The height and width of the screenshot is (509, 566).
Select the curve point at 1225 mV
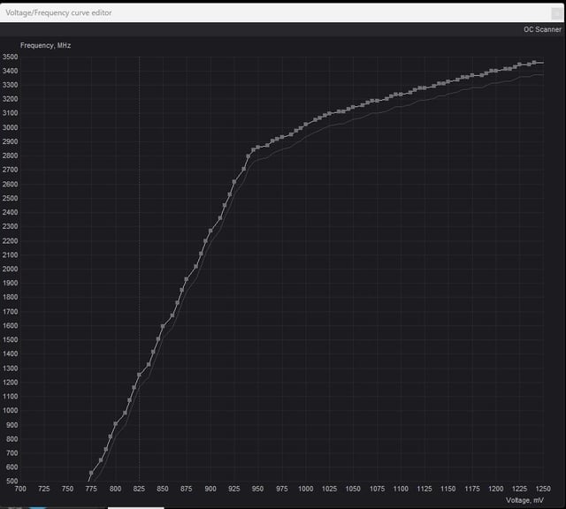[519, 65]
